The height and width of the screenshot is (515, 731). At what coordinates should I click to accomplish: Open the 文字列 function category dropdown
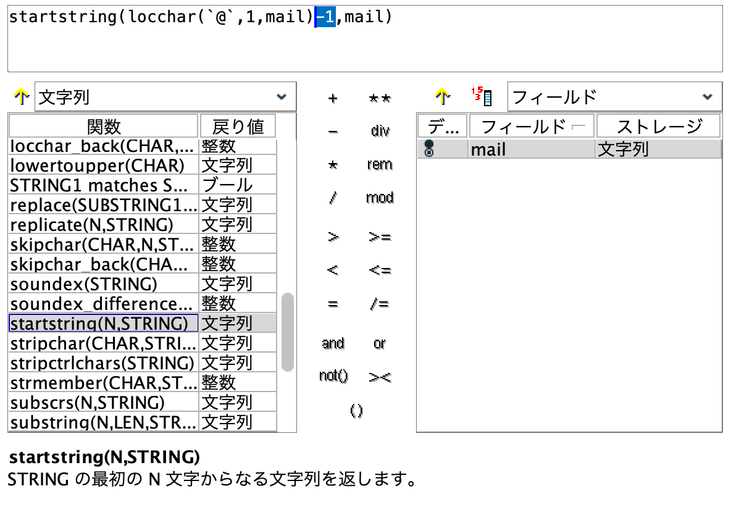pyautogui.click(x=282, y=96)
